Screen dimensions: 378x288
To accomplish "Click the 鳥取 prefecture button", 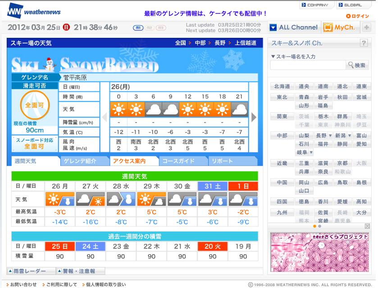I will click(342, 183).
